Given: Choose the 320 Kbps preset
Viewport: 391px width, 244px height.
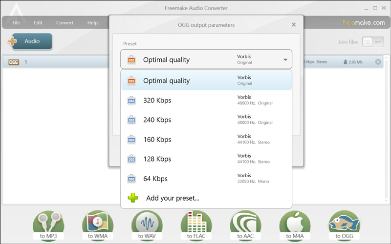Looking at the screenshot, I should tap(206, 101).
